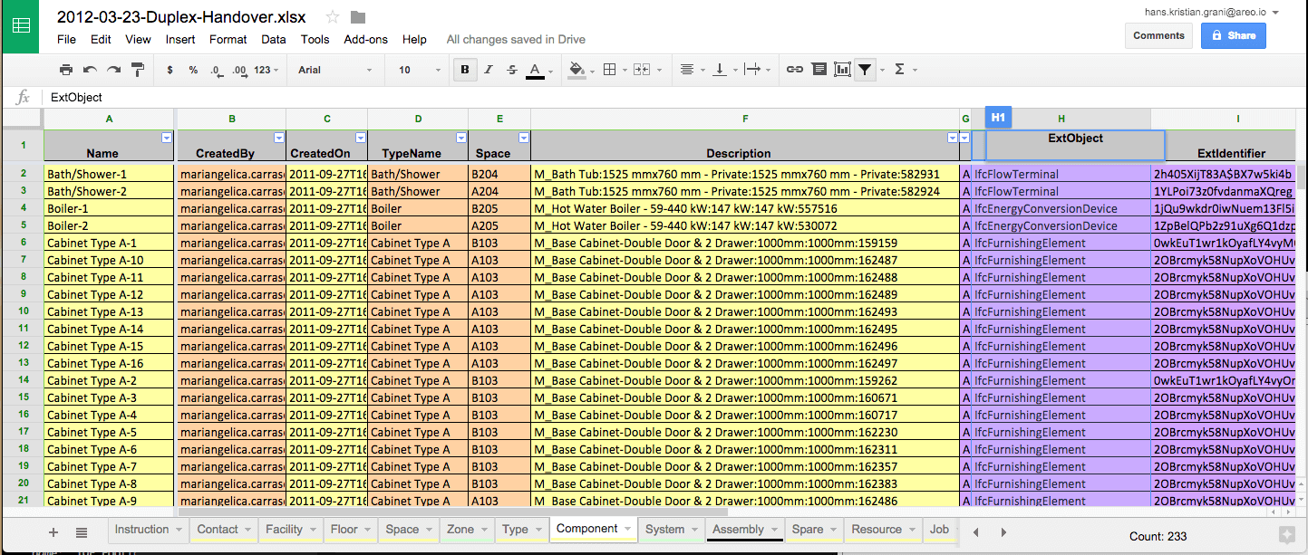Open filter dropdown in Name column header

pyautogui.click(x=166, y=138)
